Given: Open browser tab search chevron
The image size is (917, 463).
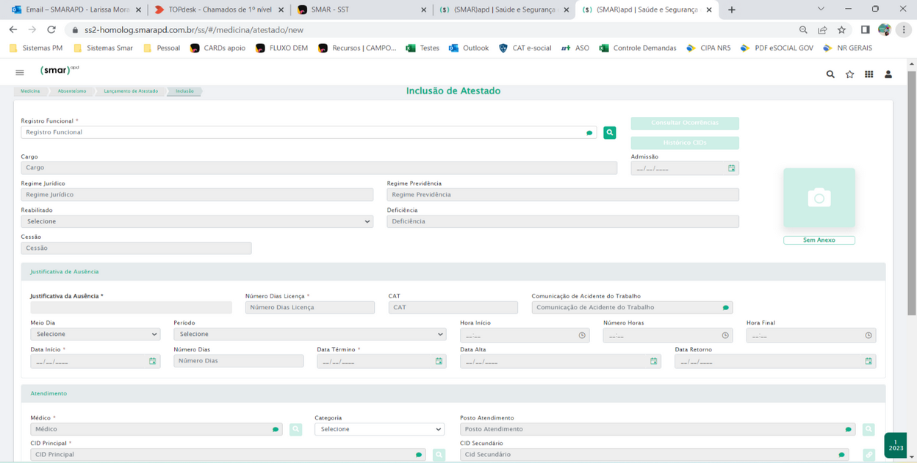Looking at the screenshot, I should tap(821, 10).
